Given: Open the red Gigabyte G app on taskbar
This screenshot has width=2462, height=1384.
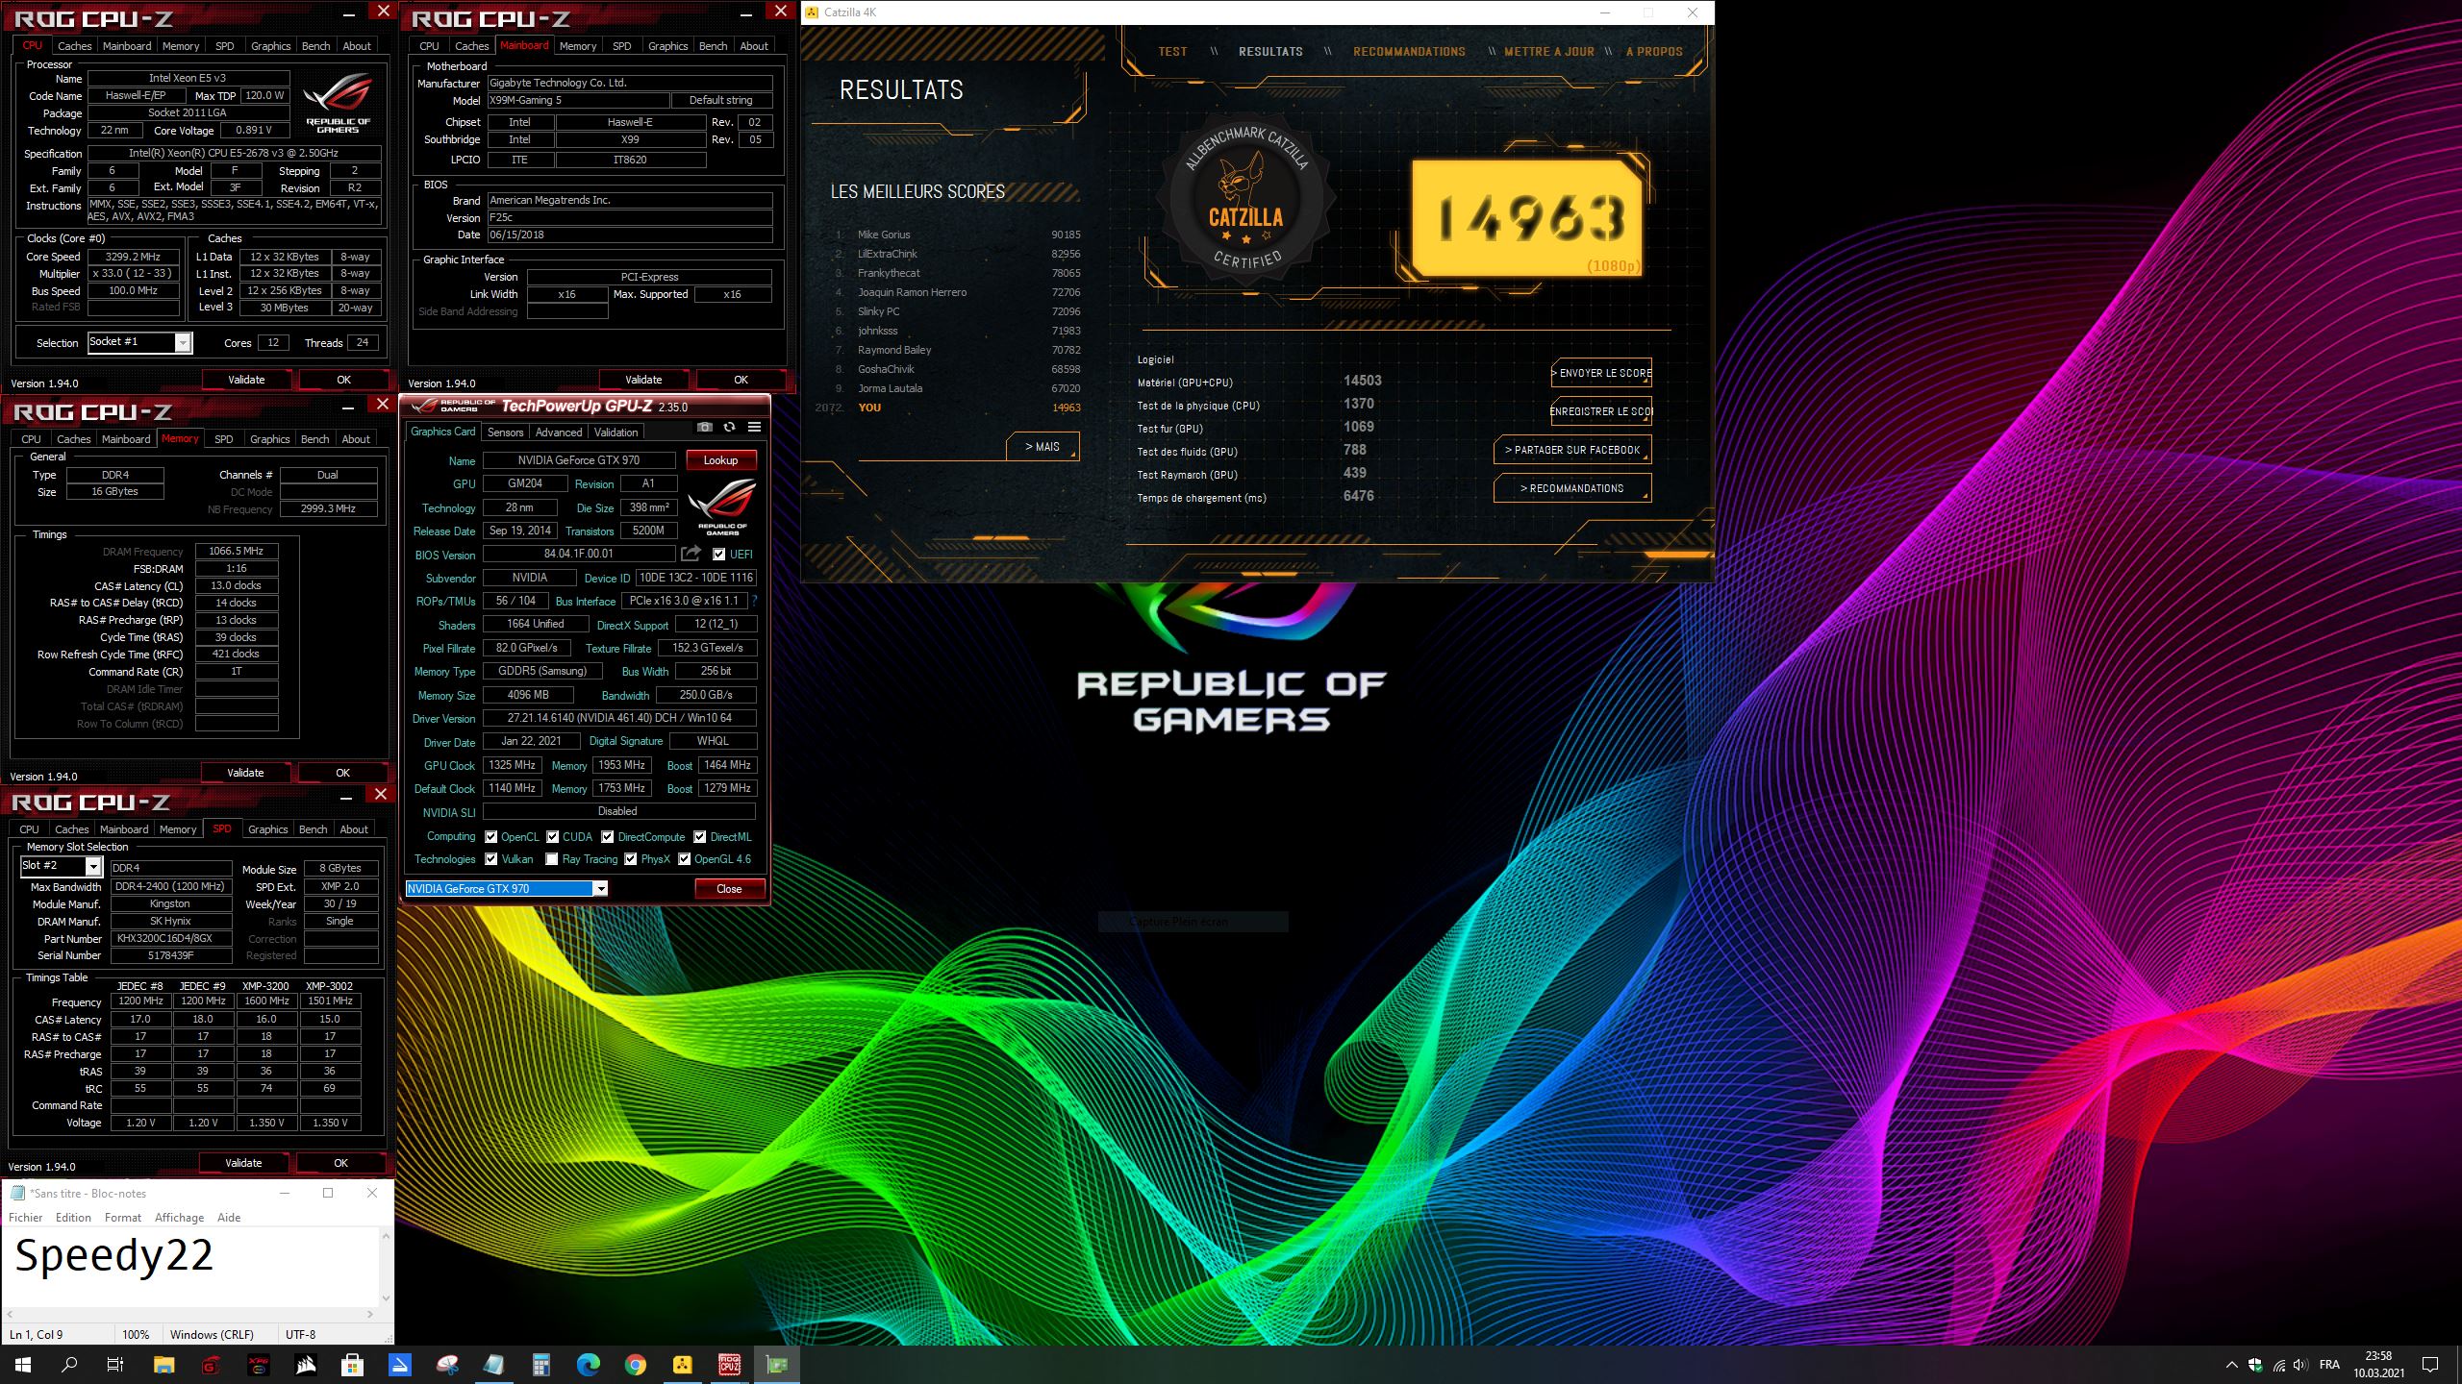Looking at the screenshot, I should click(211, 1365).
